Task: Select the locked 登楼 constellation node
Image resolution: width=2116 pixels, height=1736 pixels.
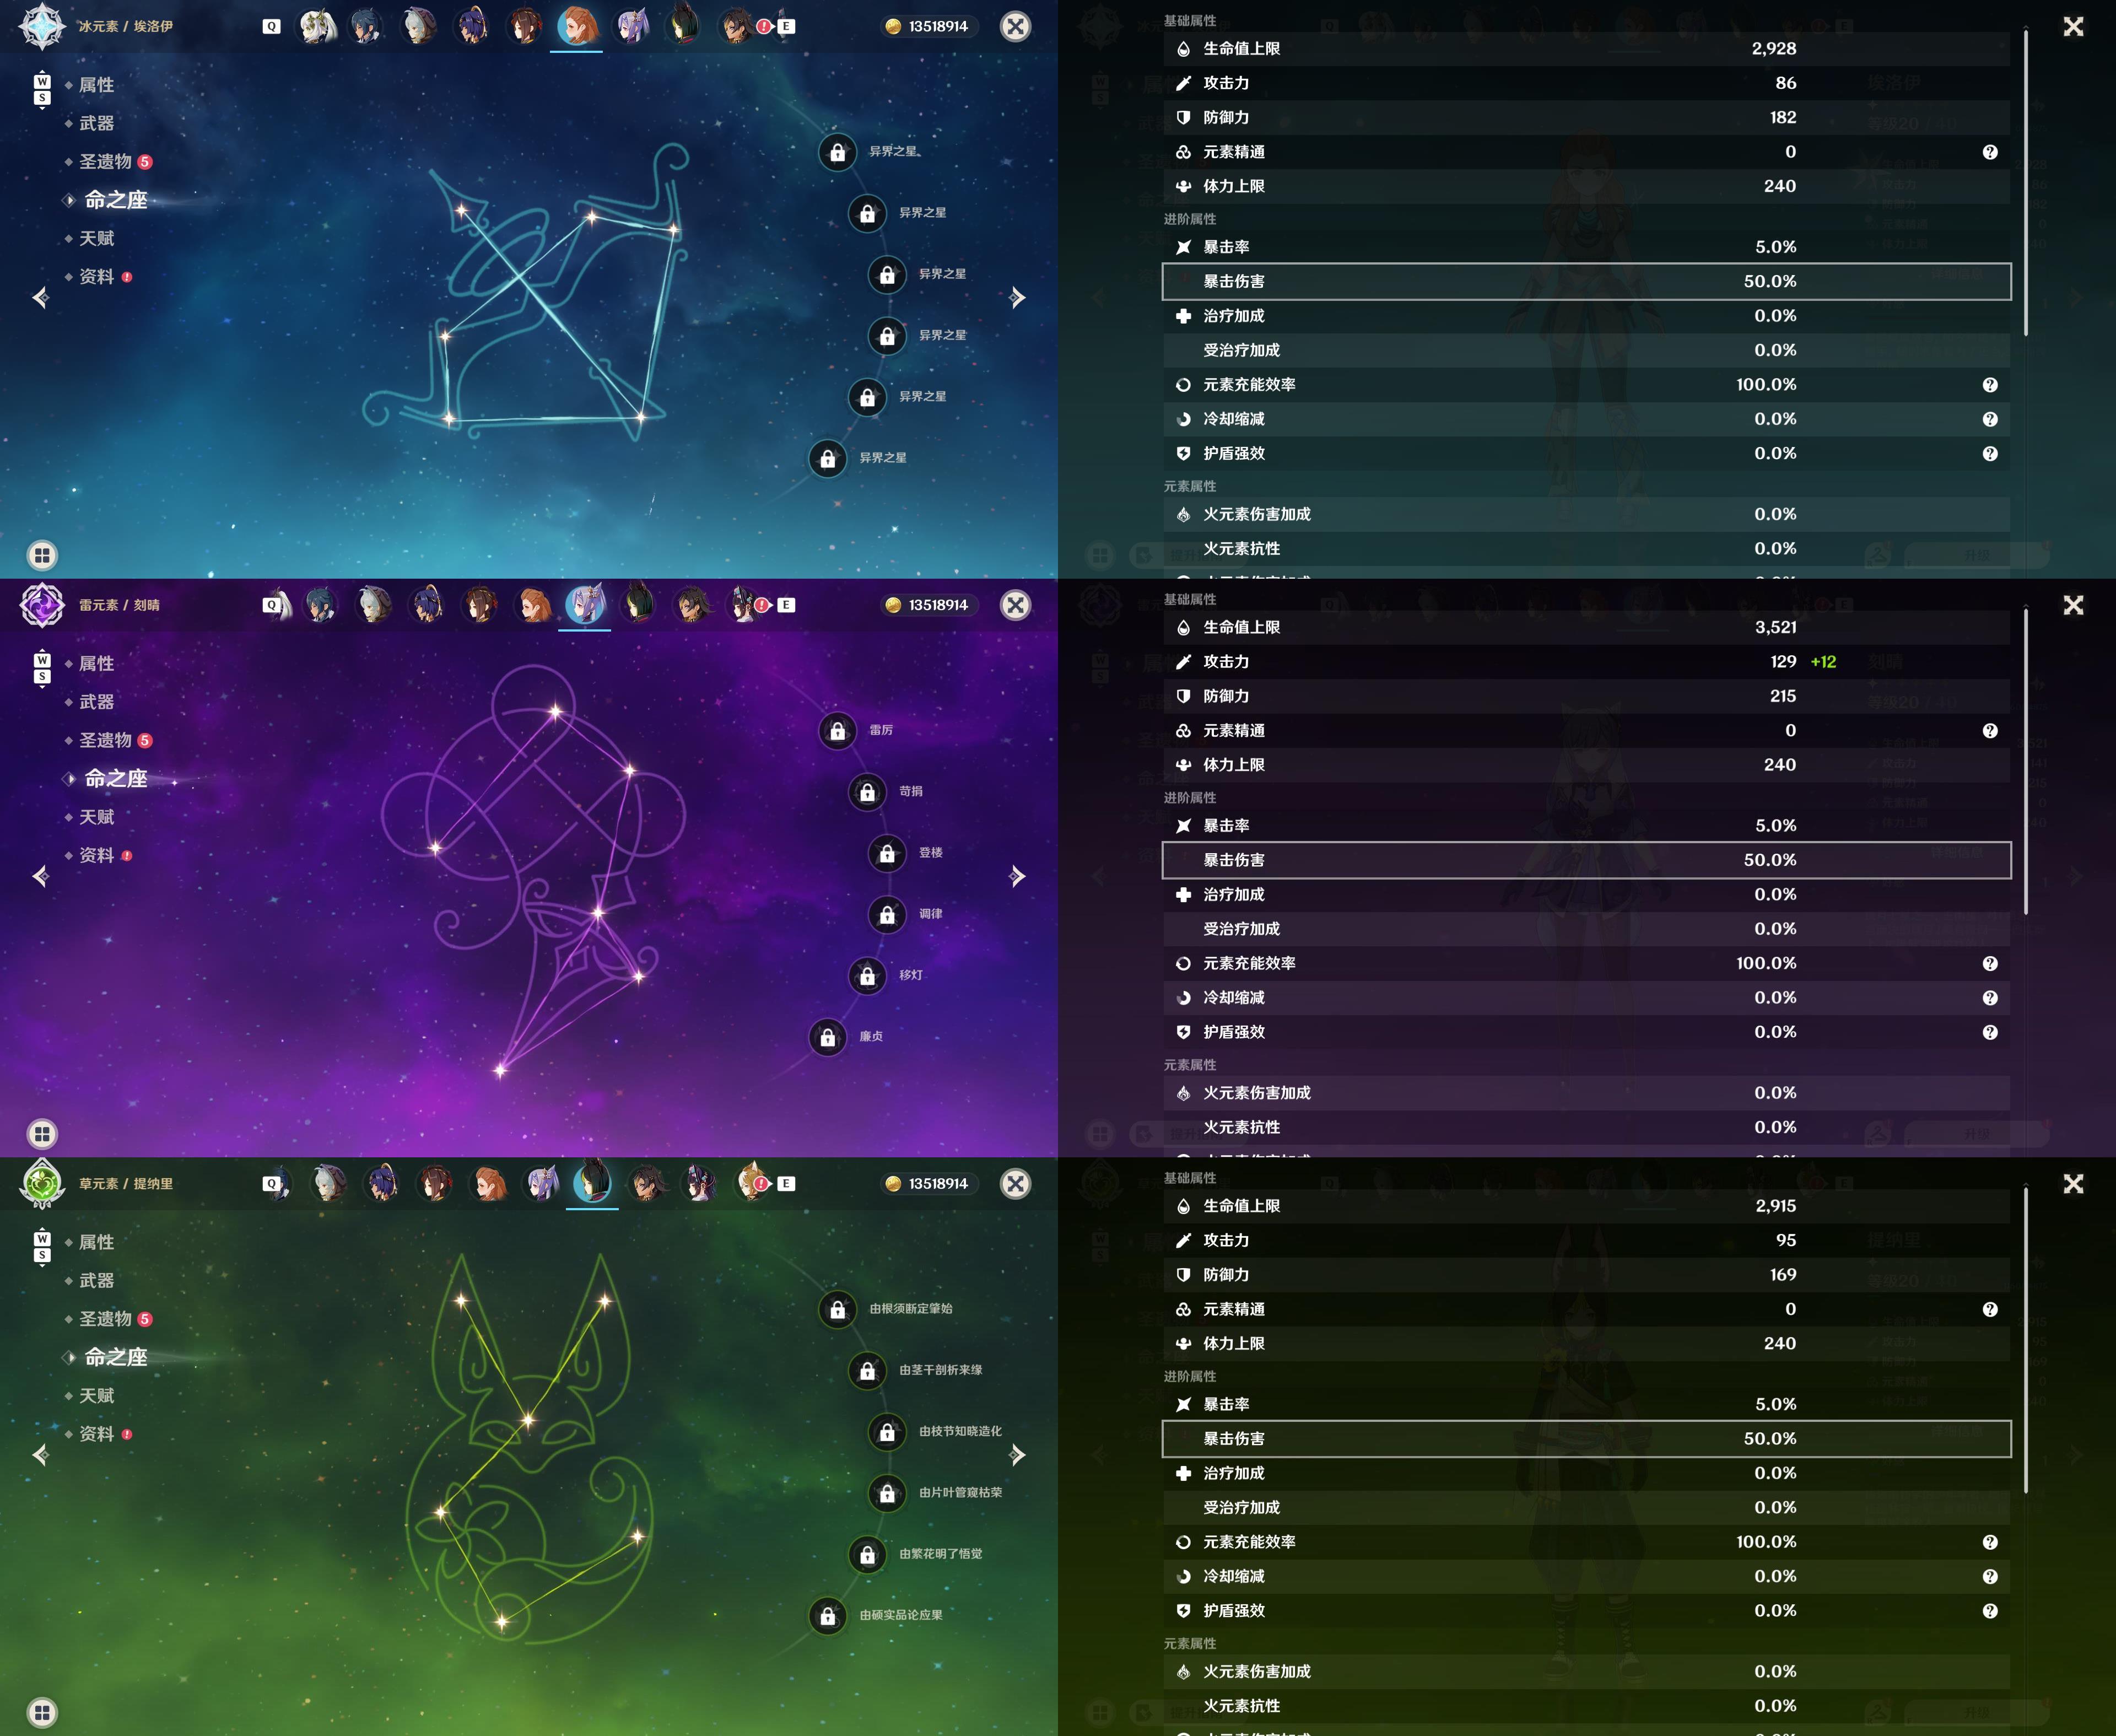Action: [x=887, y=853]
